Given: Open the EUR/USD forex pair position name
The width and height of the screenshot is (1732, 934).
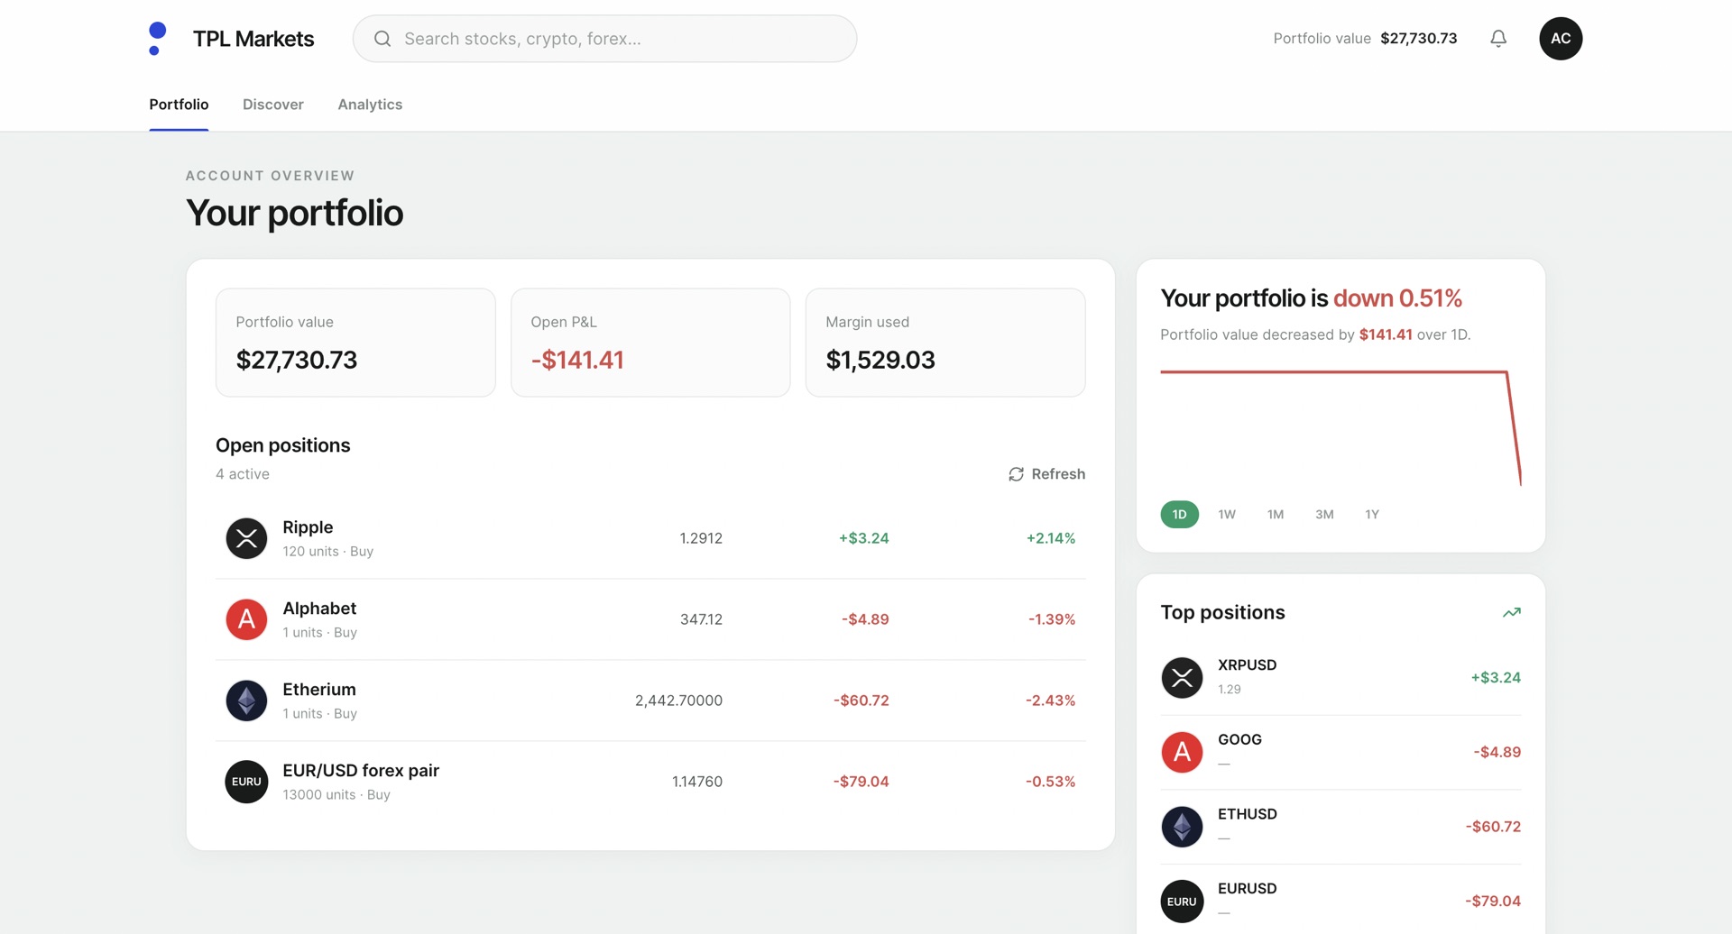Looking at the screenshot, I should coord(361,771).
